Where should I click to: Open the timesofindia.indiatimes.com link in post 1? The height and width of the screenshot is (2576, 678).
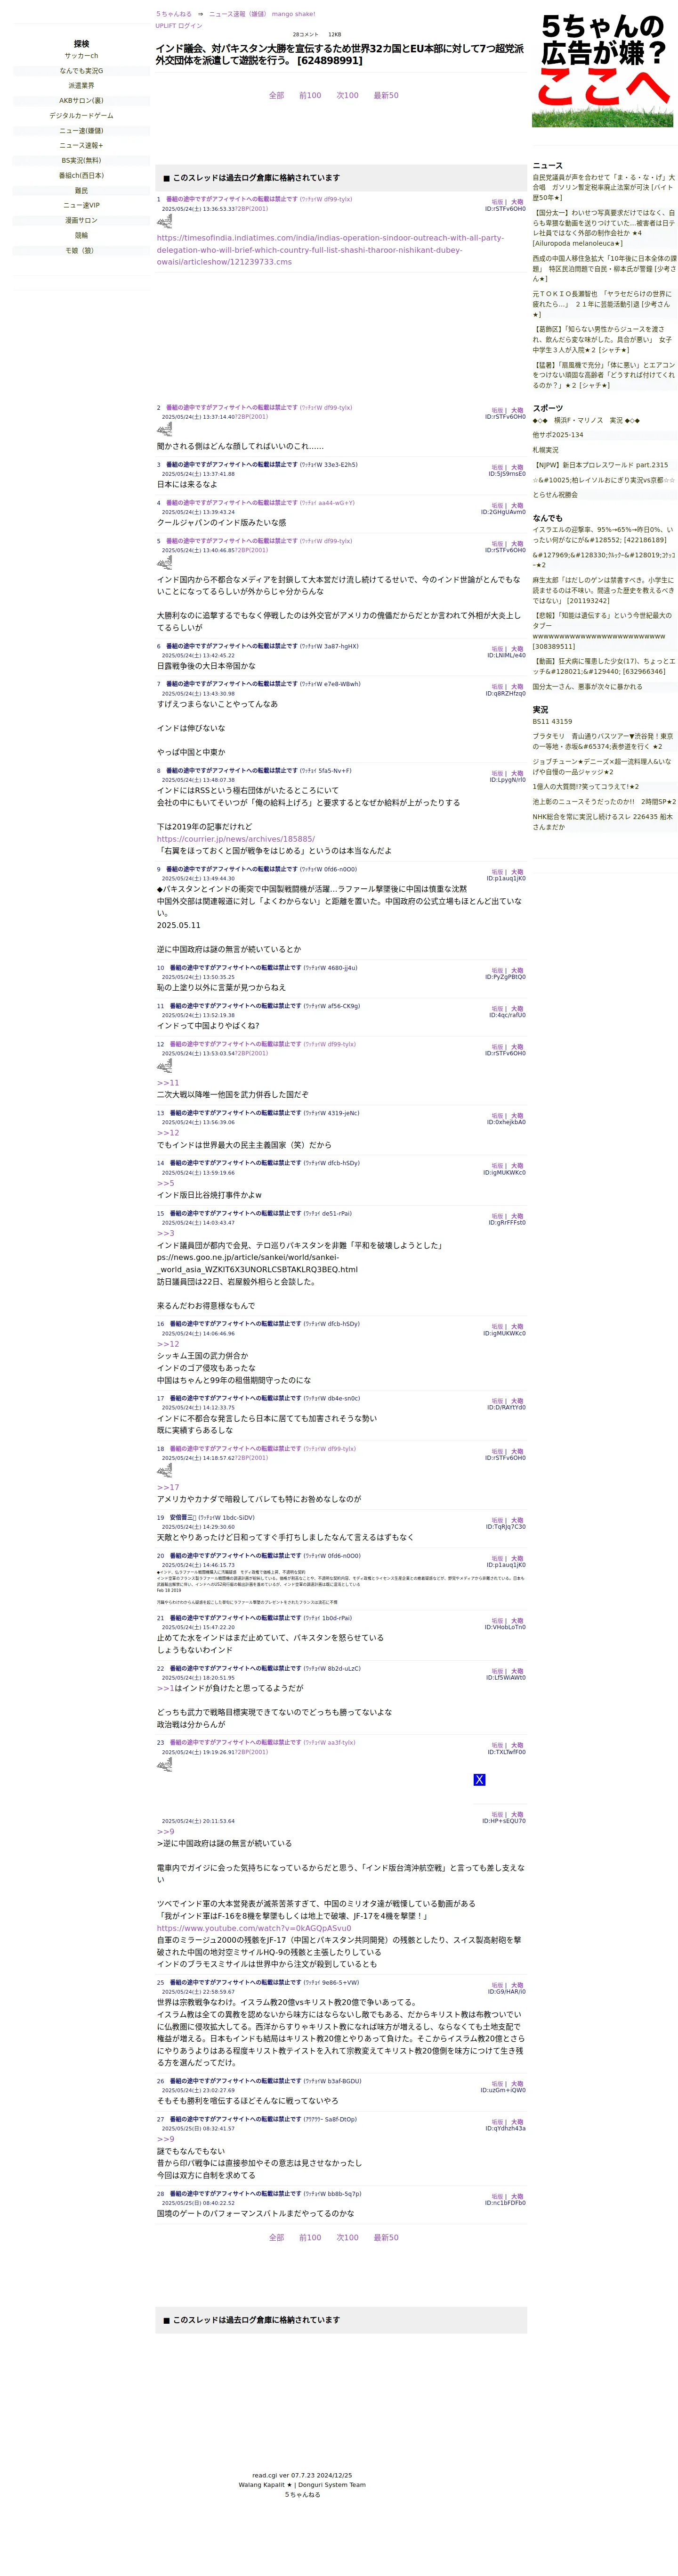click(331, 250)
